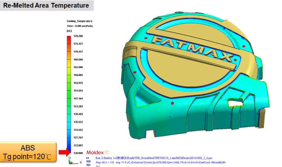Screen dimensions: 282x167
Task: Select the Re-Melted Area Temperature title
Action: coord(46,6)
